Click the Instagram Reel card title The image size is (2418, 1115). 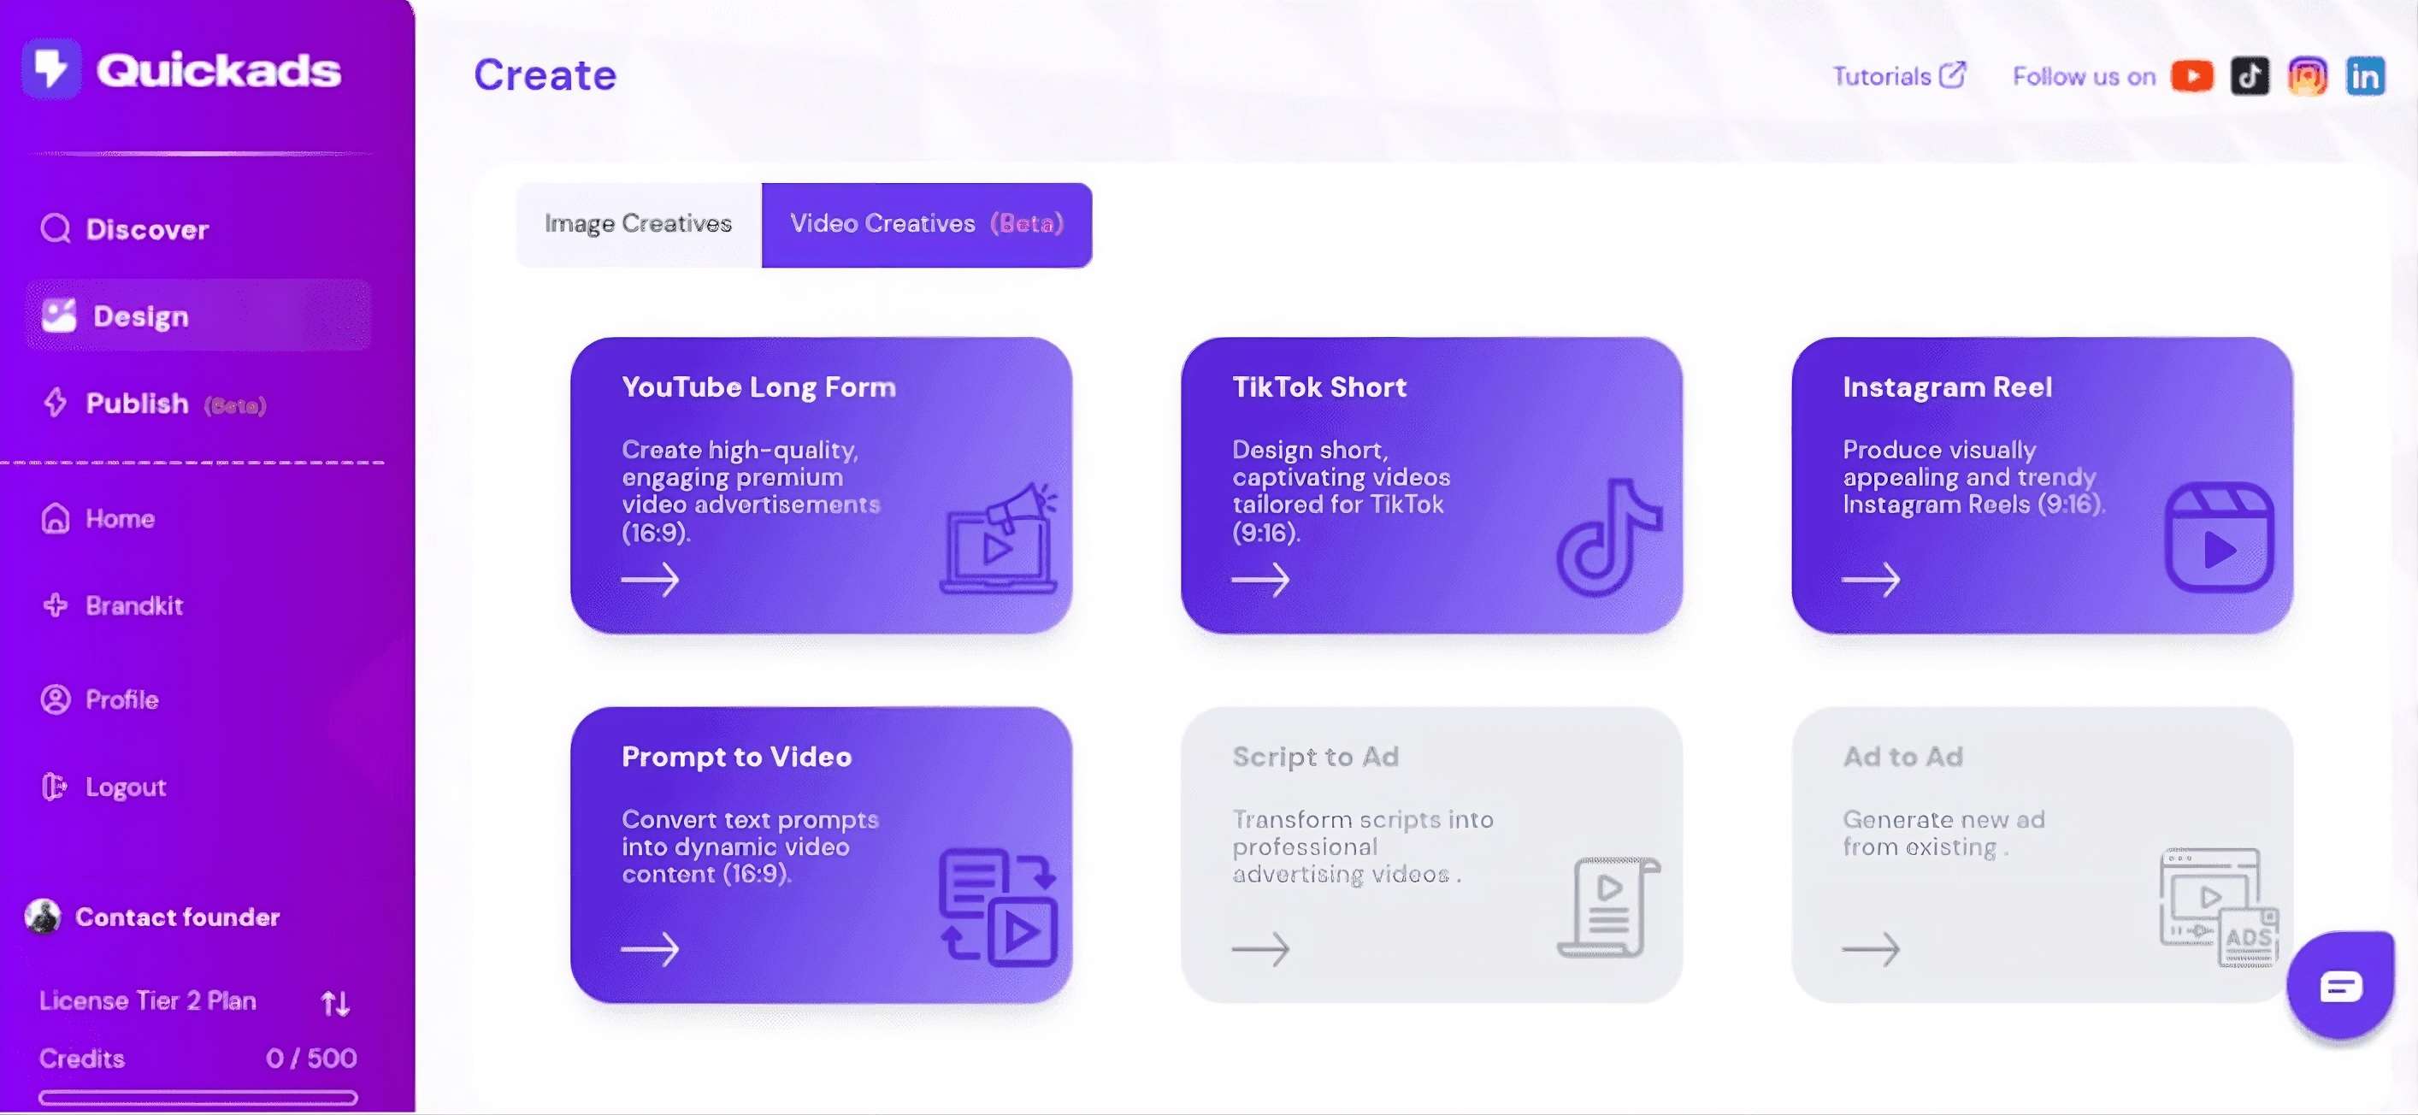click(x=1947, y=386)
